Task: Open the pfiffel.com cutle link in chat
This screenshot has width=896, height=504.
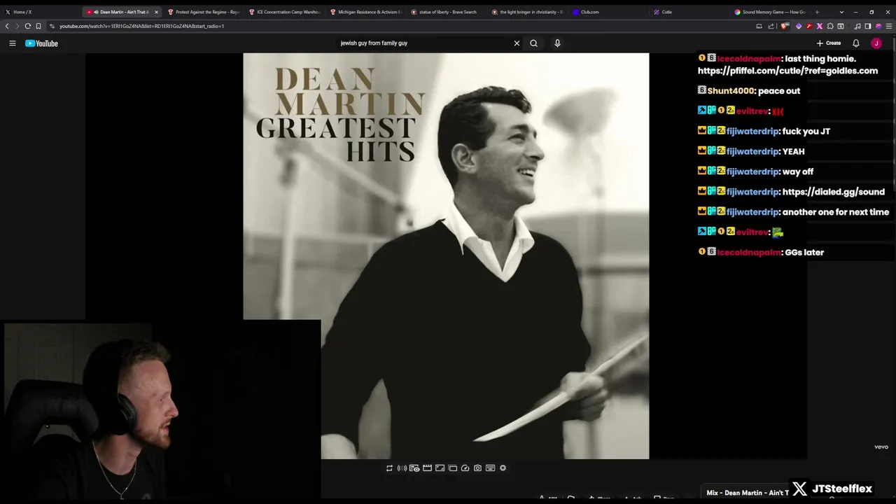Action: coord(787,71)
